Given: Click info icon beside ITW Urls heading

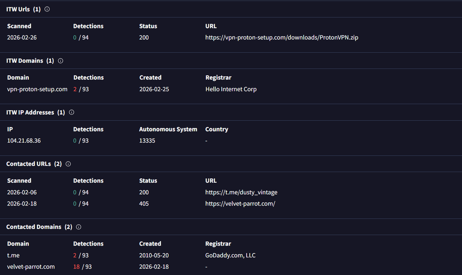Looking at the screenshot, I should (47, 9).
